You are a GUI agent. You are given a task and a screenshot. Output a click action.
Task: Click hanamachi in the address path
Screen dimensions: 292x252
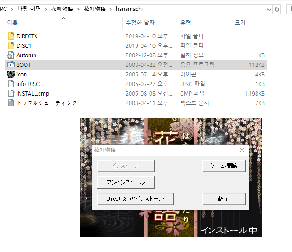point(129,9)
